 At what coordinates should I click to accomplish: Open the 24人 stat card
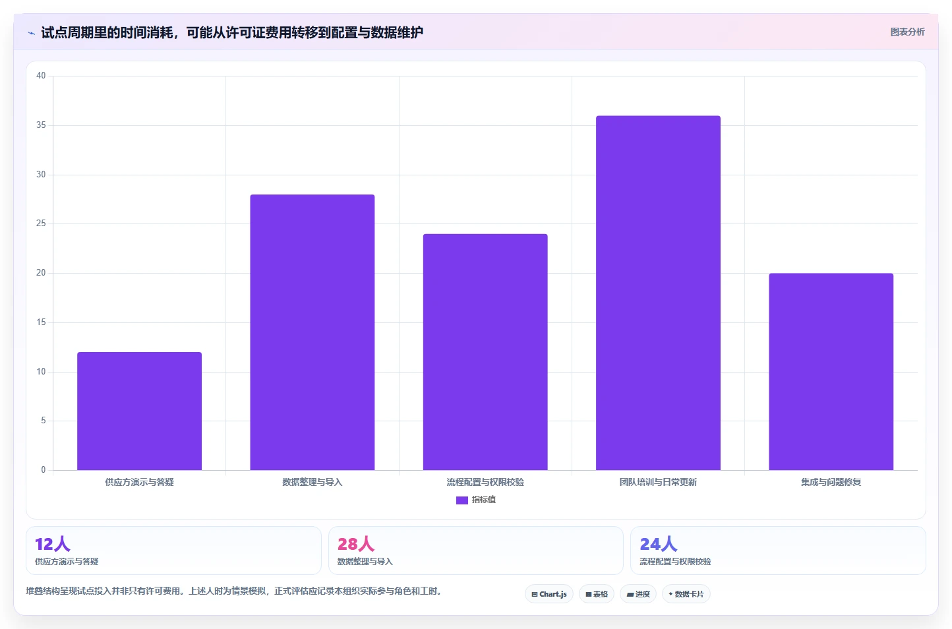pos(778,551)
